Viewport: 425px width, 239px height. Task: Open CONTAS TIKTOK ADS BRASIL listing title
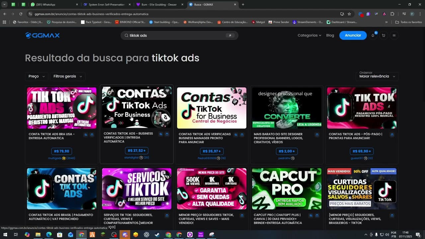[61, 217]
